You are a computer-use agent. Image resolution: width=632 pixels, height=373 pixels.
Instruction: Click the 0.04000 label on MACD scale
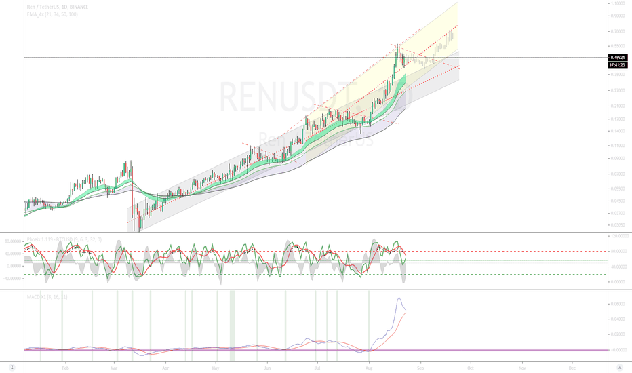click(x=620, y=319)
